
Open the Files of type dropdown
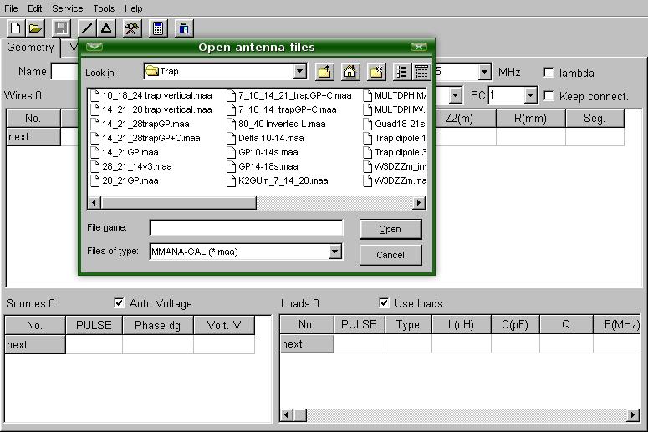coord(334,252)
